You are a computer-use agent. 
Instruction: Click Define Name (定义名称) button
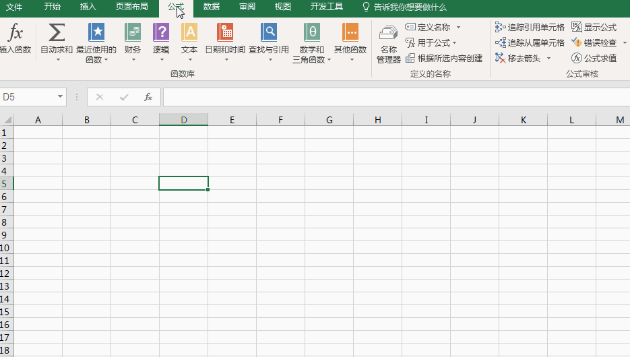click(x=427, y=28)
